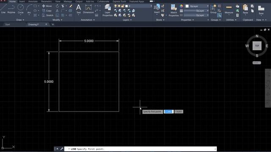Close the Drawing1 tab
This screenshot has height=152, width=271.
coord(46,24)
